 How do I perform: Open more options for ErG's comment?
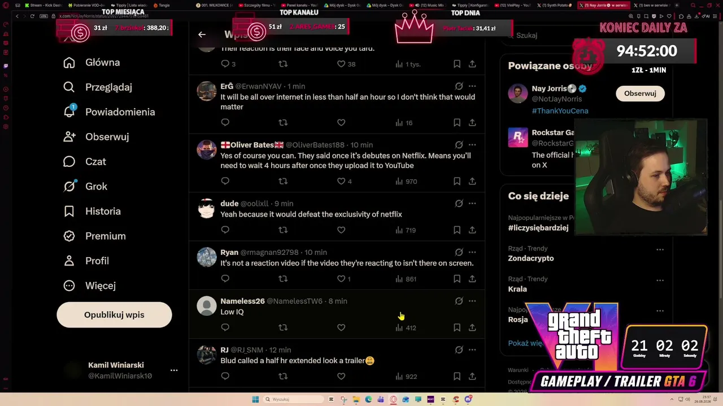pyautogui.click(x=472, y=86)
